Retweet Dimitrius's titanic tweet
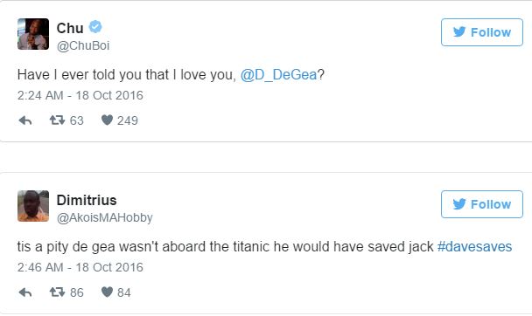532x316 pixels. pos(57,292)
